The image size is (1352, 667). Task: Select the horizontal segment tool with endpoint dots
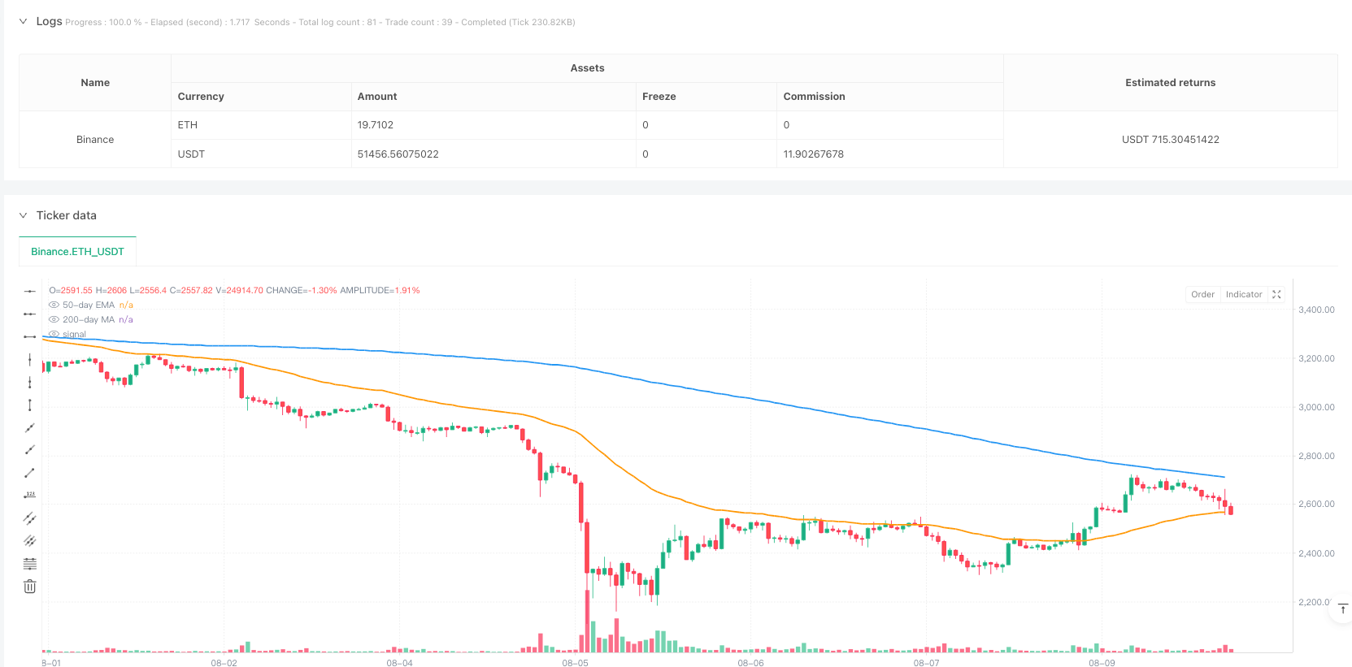[x=30, y=336]
